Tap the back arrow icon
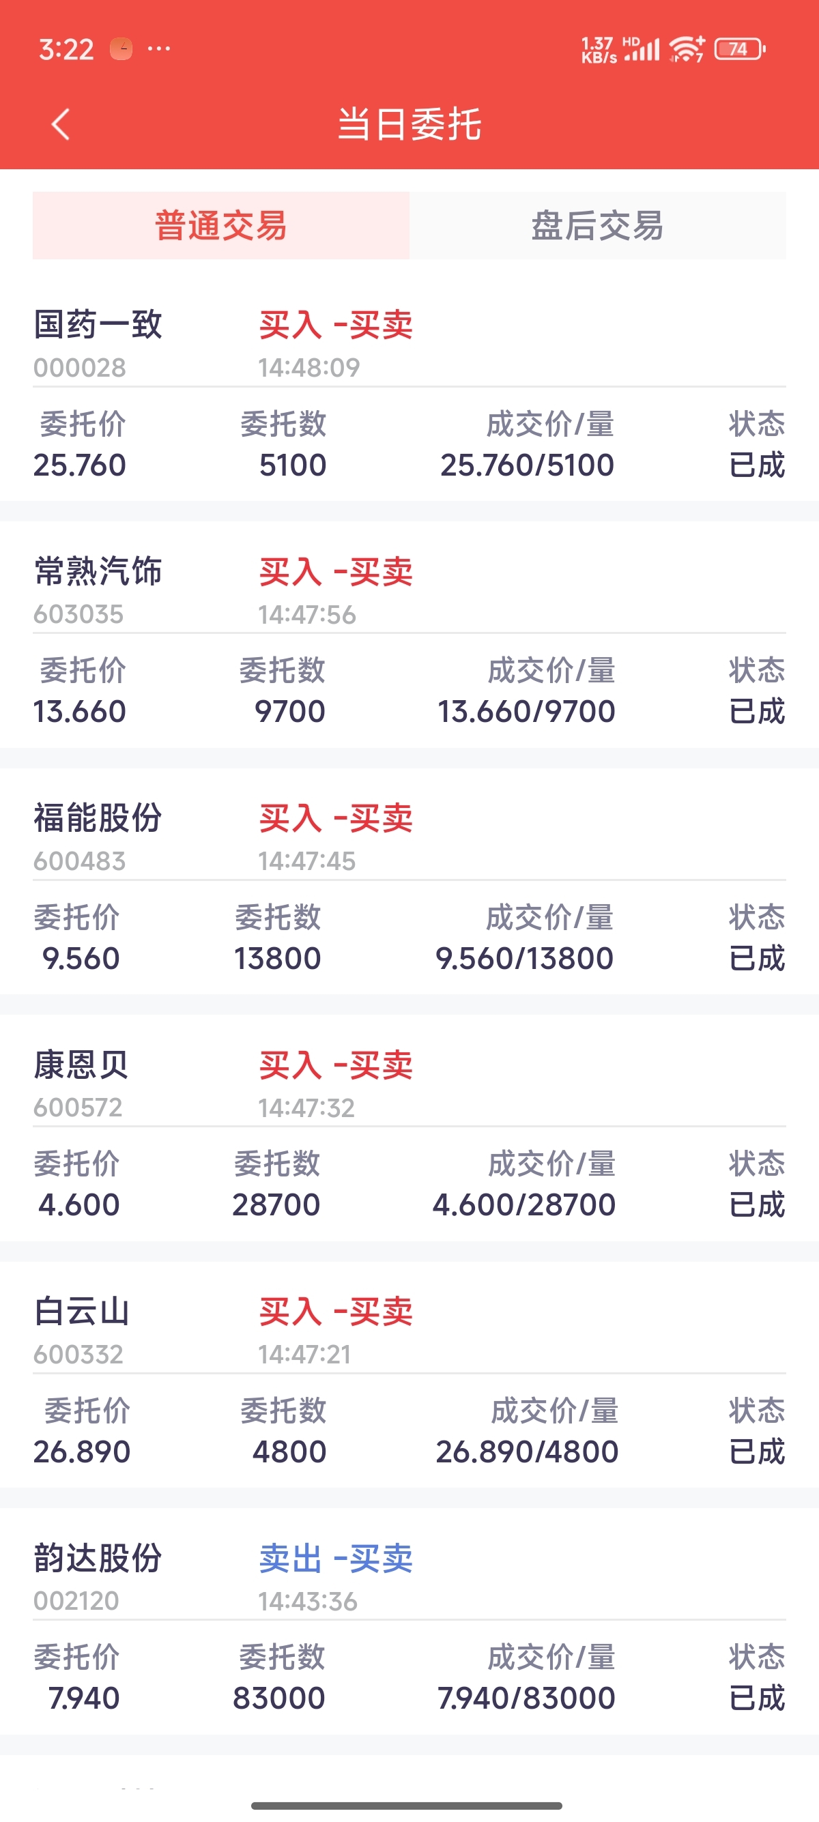The height and width of the screenshot is (1822, 819). [x=61, y=124]
